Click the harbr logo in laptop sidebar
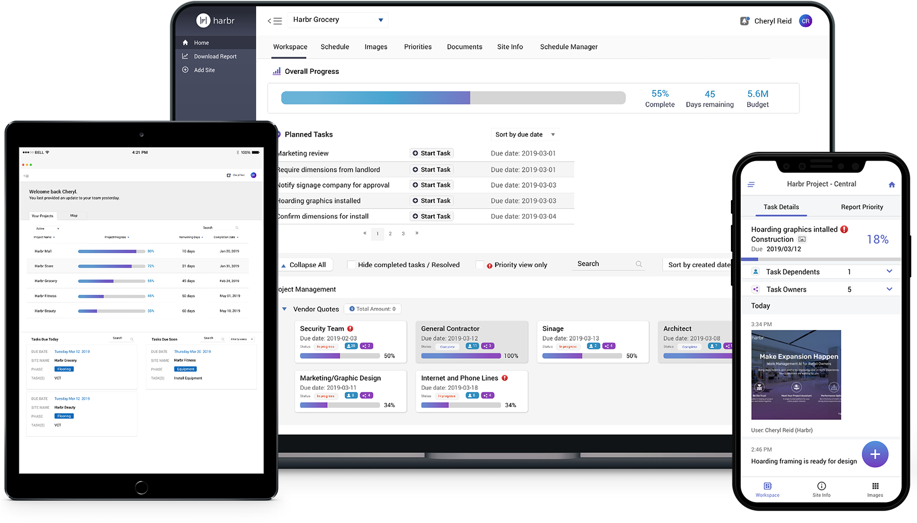This screenshot has width=917, height=523. click(215, 20)
